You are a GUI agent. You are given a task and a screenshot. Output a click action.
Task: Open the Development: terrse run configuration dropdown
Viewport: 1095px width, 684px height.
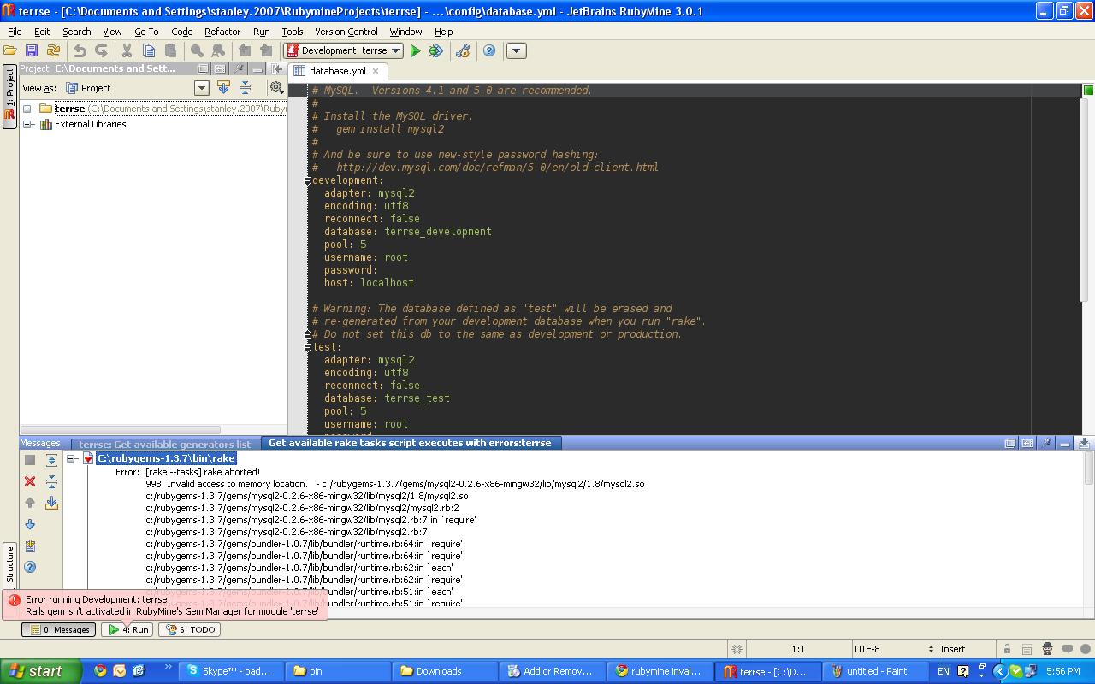(343, 50)
